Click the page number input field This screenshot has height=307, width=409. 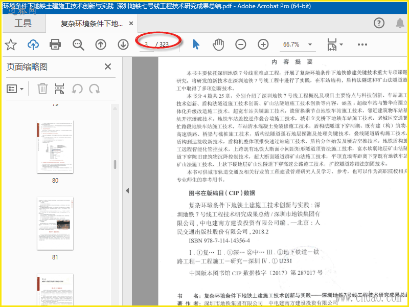coord(146,45)
